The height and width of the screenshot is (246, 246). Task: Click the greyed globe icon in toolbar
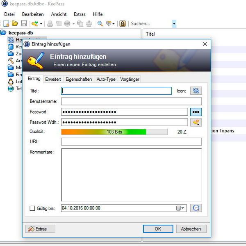[67, 24]
